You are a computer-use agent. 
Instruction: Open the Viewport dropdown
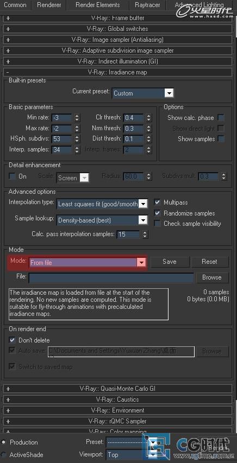pyautogui.click(x=132, y=455)
